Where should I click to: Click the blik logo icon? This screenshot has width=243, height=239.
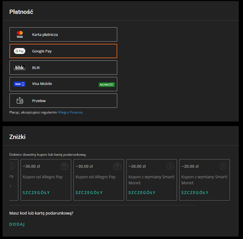[19, 67]
